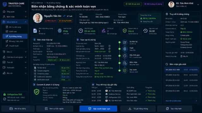Toggle the Môi trường mô phỏng badge
The width and height of the screenshot is (202, 113).
tap(153, 4)
